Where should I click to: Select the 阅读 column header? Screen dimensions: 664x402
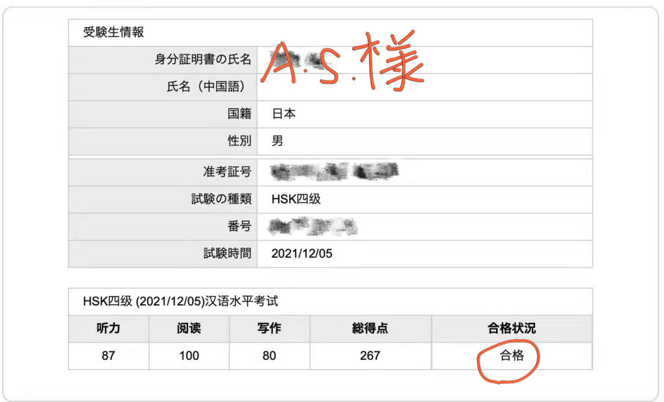(x=189, y=329)
